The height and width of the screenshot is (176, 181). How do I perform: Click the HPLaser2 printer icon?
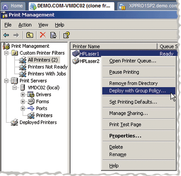[x=76, y=61]
